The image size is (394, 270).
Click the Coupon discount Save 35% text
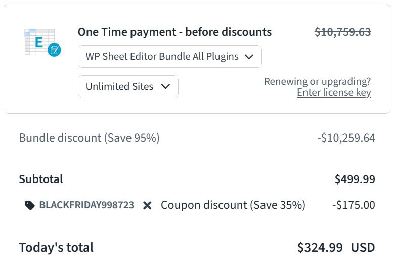233,205
